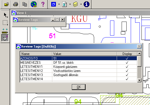Select the LETESITMENY4 tag name
150x105 pixels.
[32, 79]
